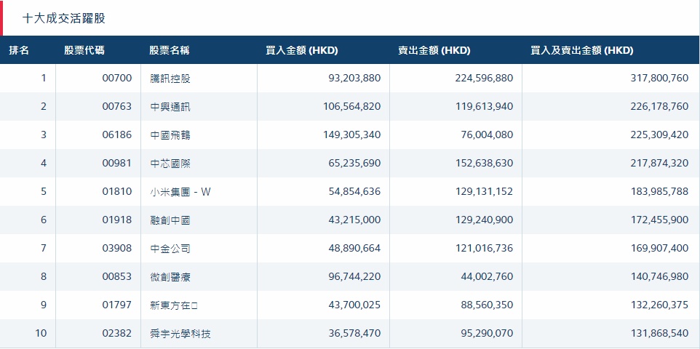The height and width of the screenshot is (349, 700).
Task: Select stock name 中興通訊
Action: pos(170,107)
